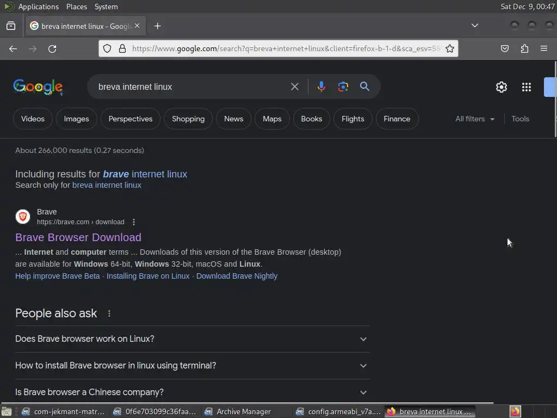Select the Flights filter chip
557x418 pixels.
352,119
